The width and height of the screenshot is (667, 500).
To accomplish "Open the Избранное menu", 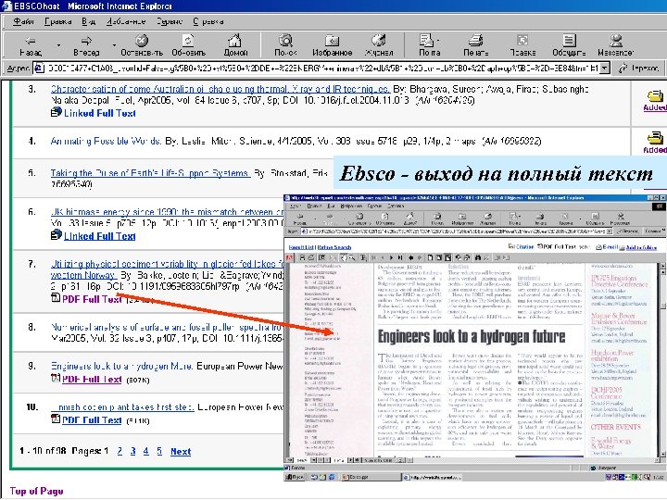I will [x=125, y=21].
